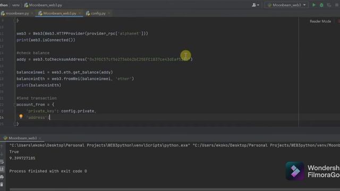Place cursor after 'address': in the editor
This screenshot has height=191, width=340.
coord(49,117)
